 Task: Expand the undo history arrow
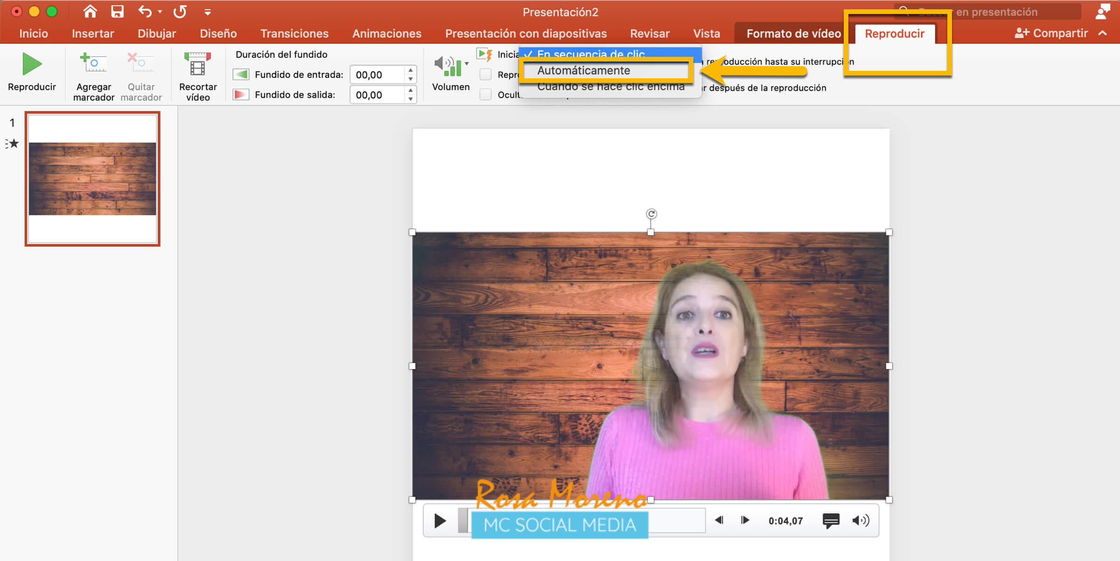pyautogui.click(x=160, y=12)
